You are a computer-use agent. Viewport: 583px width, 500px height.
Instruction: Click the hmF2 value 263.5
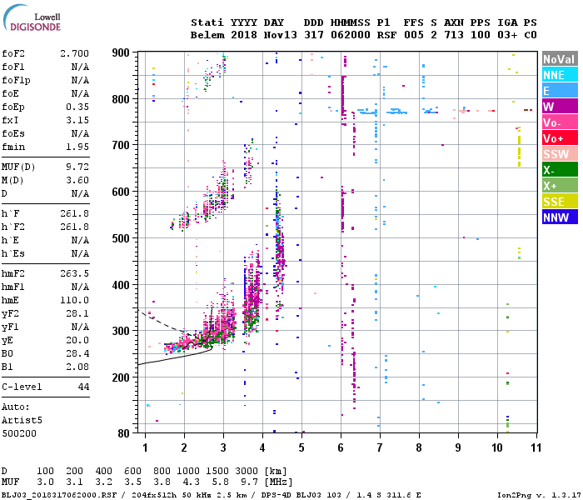[74, 274]
